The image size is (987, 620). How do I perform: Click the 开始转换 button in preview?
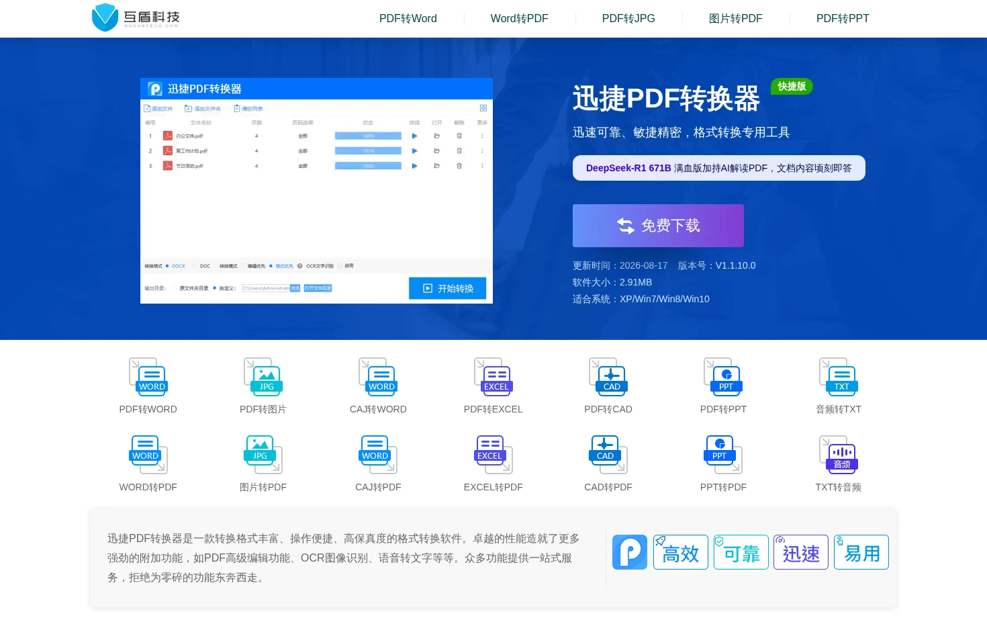pyautogui.click(x=448, y=288)
